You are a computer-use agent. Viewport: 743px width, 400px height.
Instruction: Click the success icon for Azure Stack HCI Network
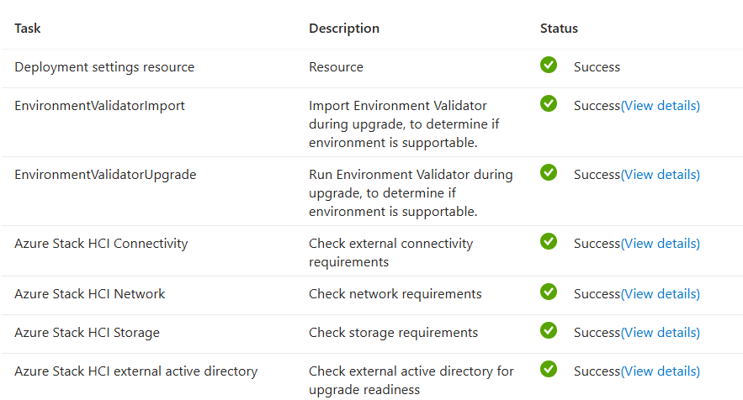pos(549,292)
